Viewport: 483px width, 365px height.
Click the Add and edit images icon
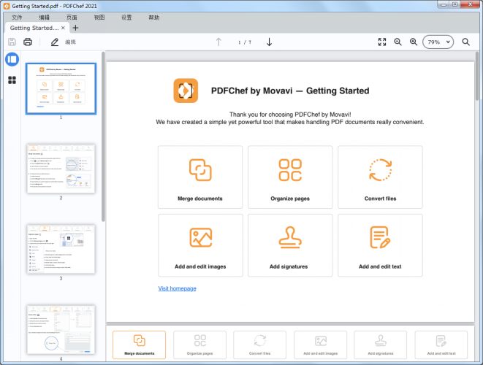[201, 237]
